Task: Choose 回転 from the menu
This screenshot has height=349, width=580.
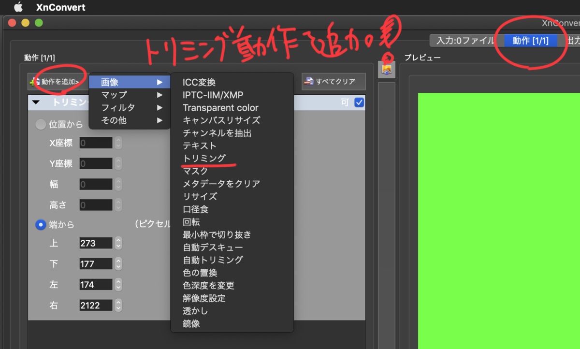Action: pyautogui.click(x=232, y=222)
